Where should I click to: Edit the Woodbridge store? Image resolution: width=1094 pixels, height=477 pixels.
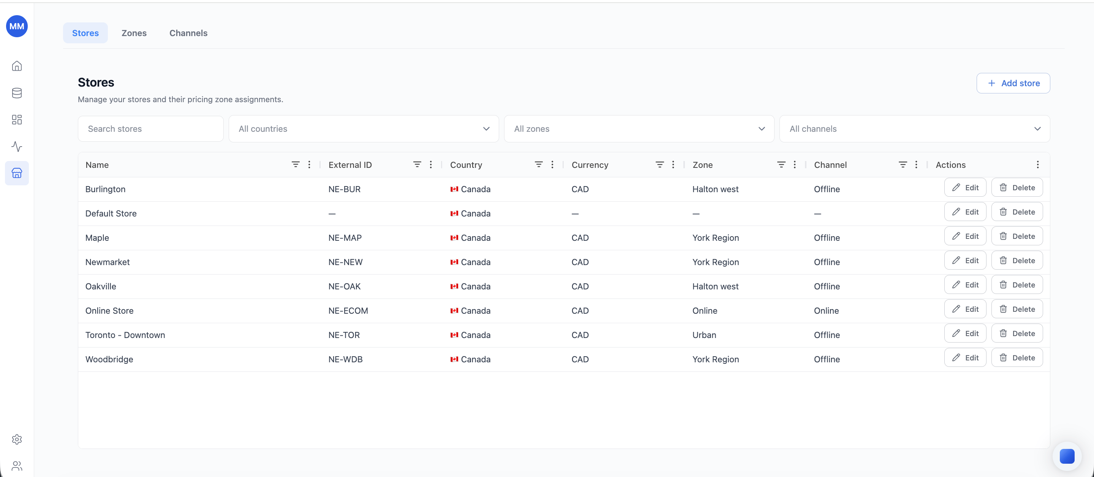965,358
